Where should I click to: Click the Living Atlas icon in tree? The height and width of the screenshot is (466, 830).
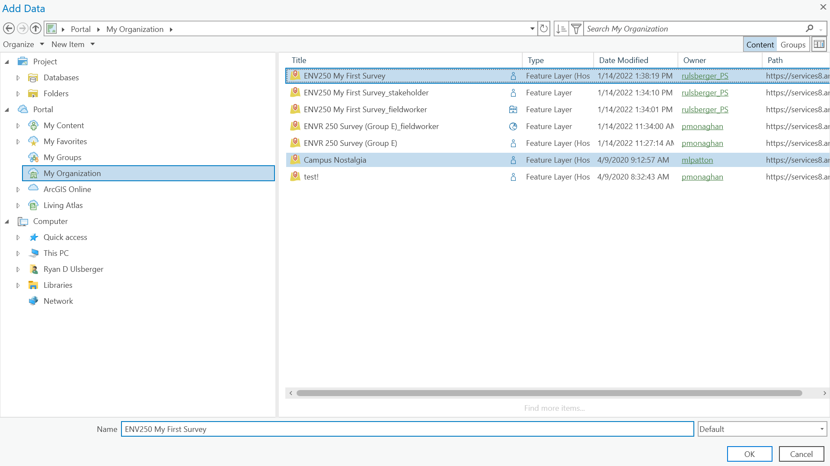click(x=33, y=205)
